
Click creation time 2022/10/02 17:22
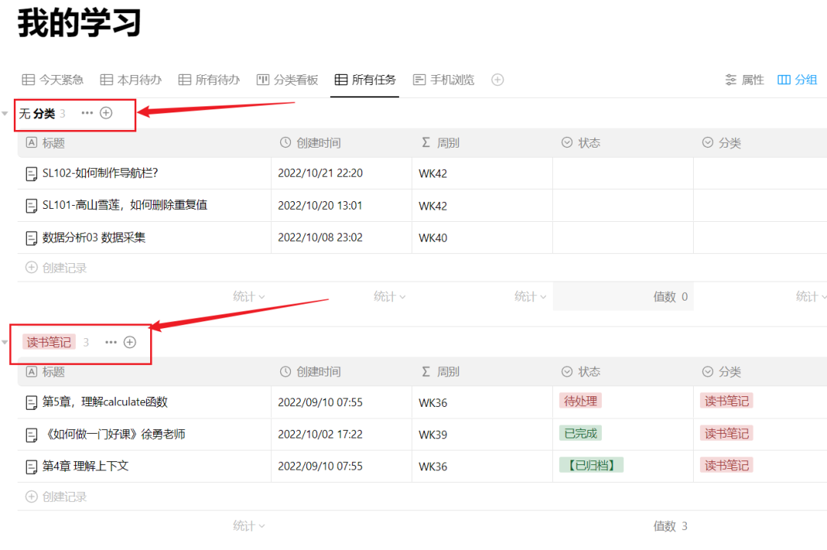pyautogui.click(x=320, y=434)
